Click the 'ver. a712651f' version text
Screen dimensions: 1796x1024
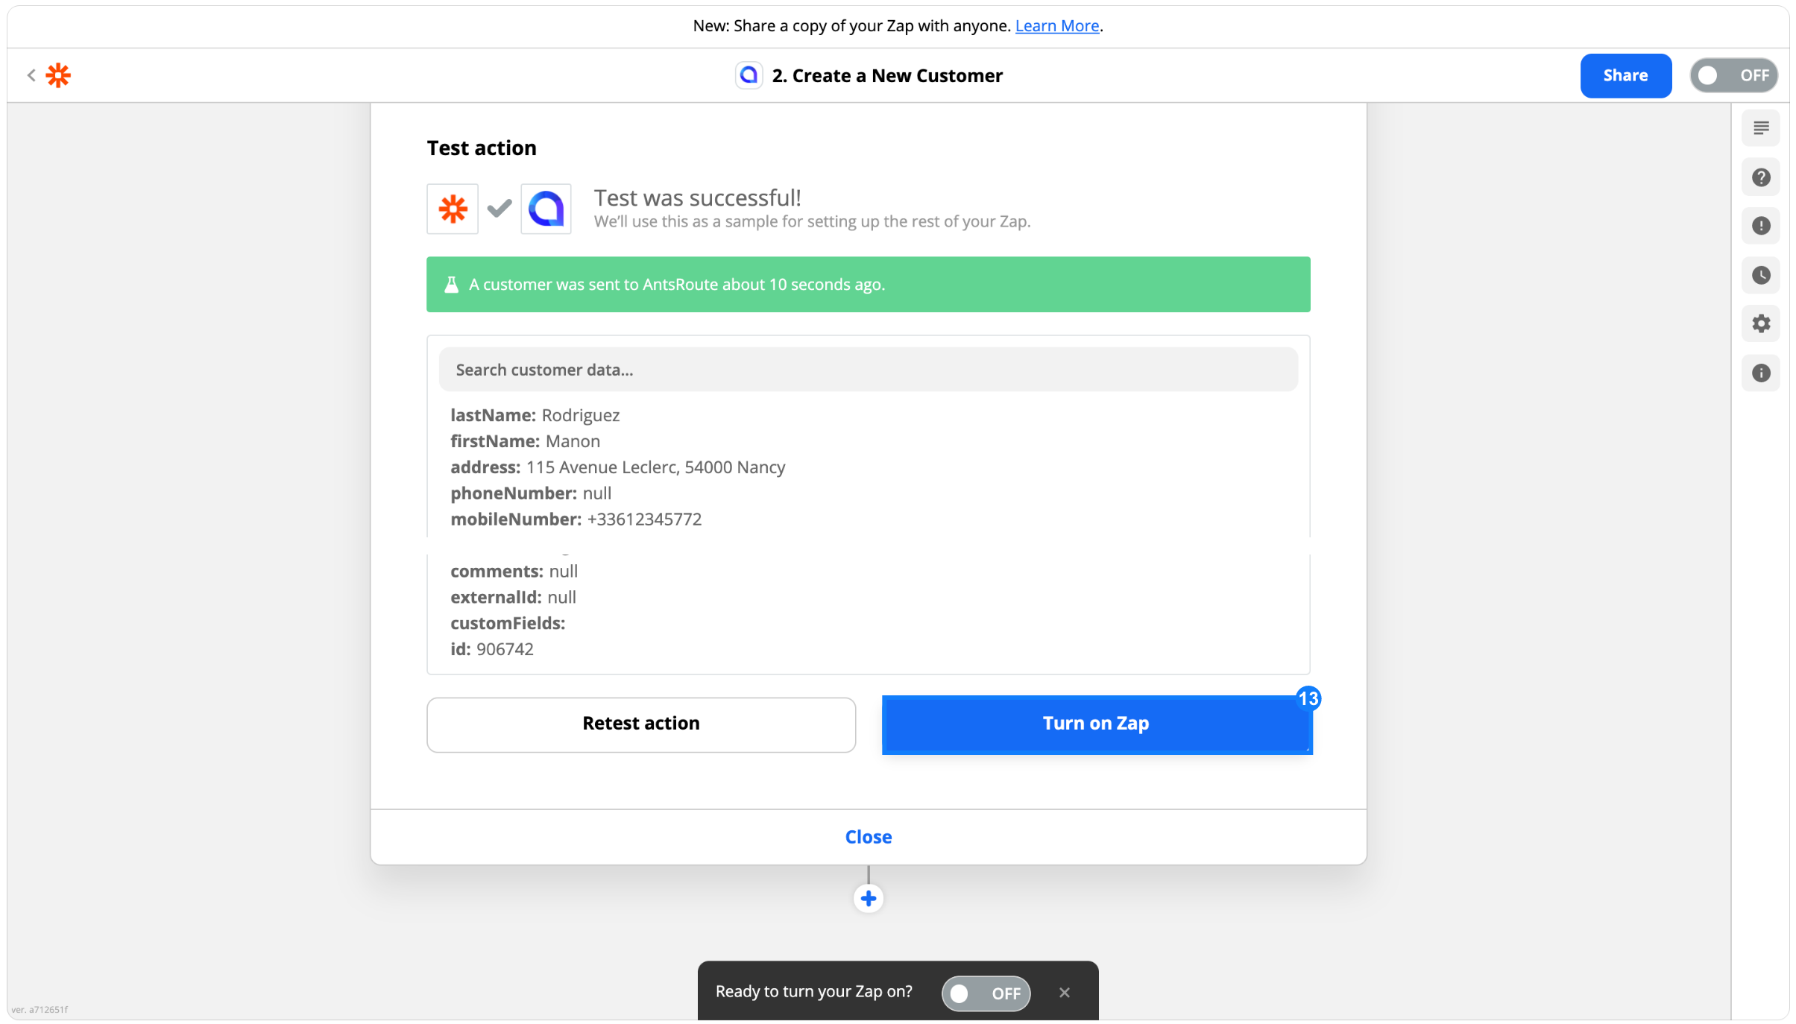coord(40,1010)
